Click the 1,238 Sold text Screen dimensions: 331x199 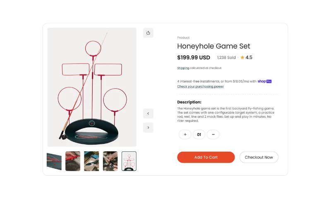(x=226, y=58)
